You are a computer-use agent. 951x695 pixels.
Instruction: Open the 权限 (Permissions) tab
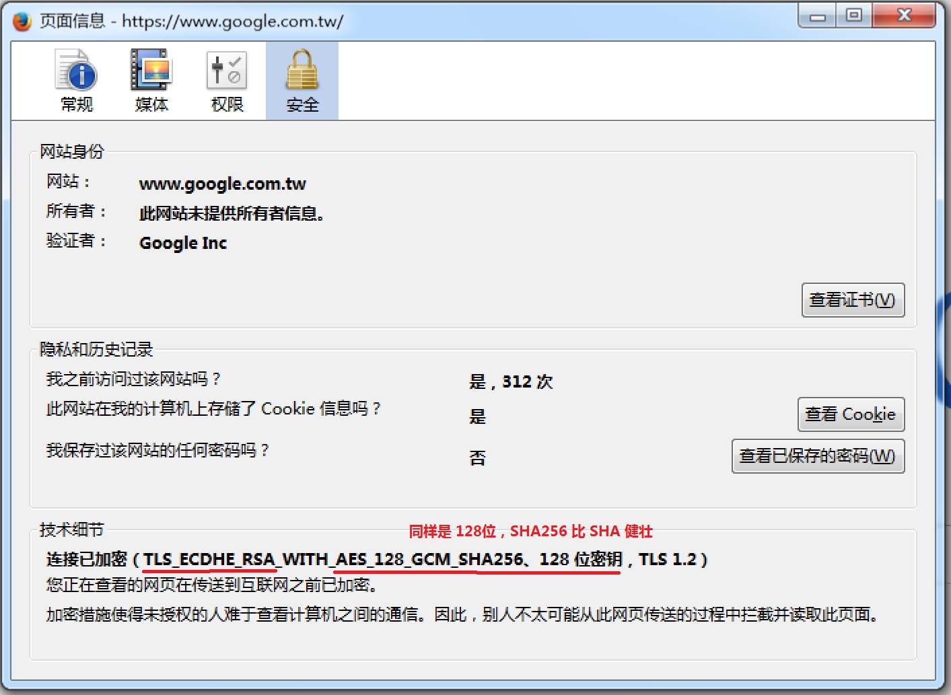(x=227, y=81)
